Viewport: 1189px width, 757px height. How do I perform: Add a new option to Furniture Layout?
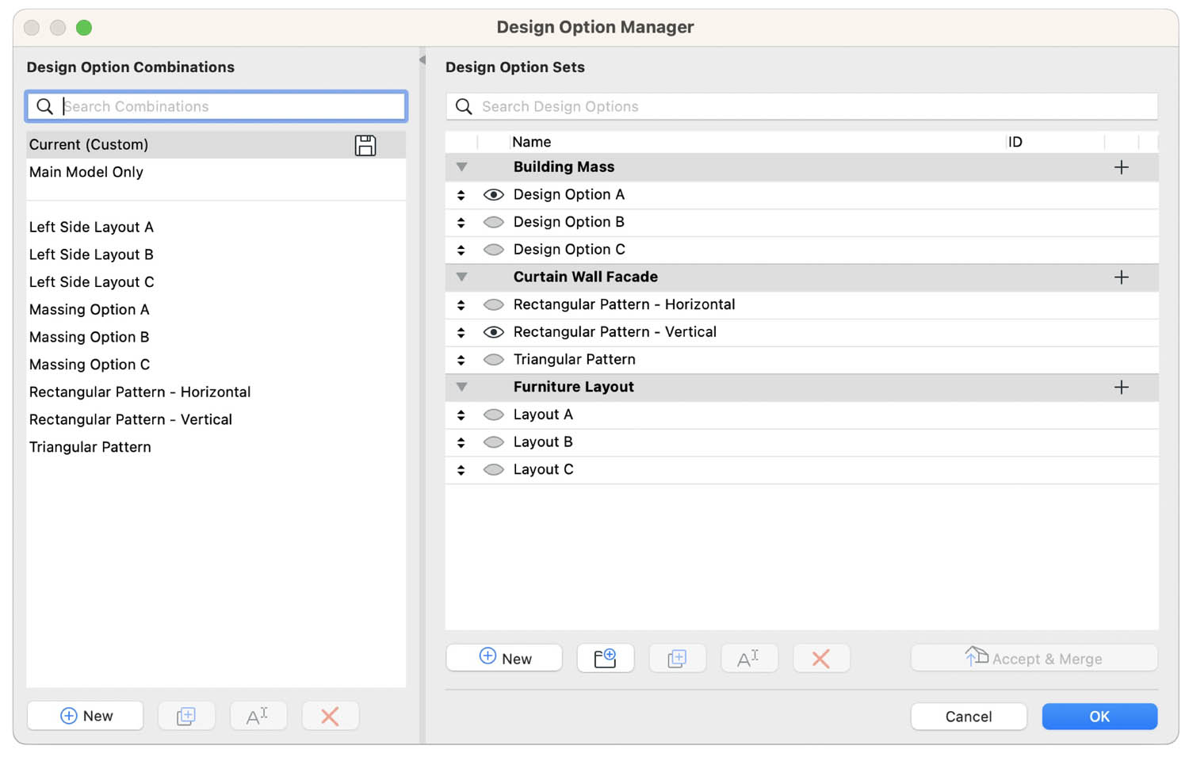(1122, 387)
